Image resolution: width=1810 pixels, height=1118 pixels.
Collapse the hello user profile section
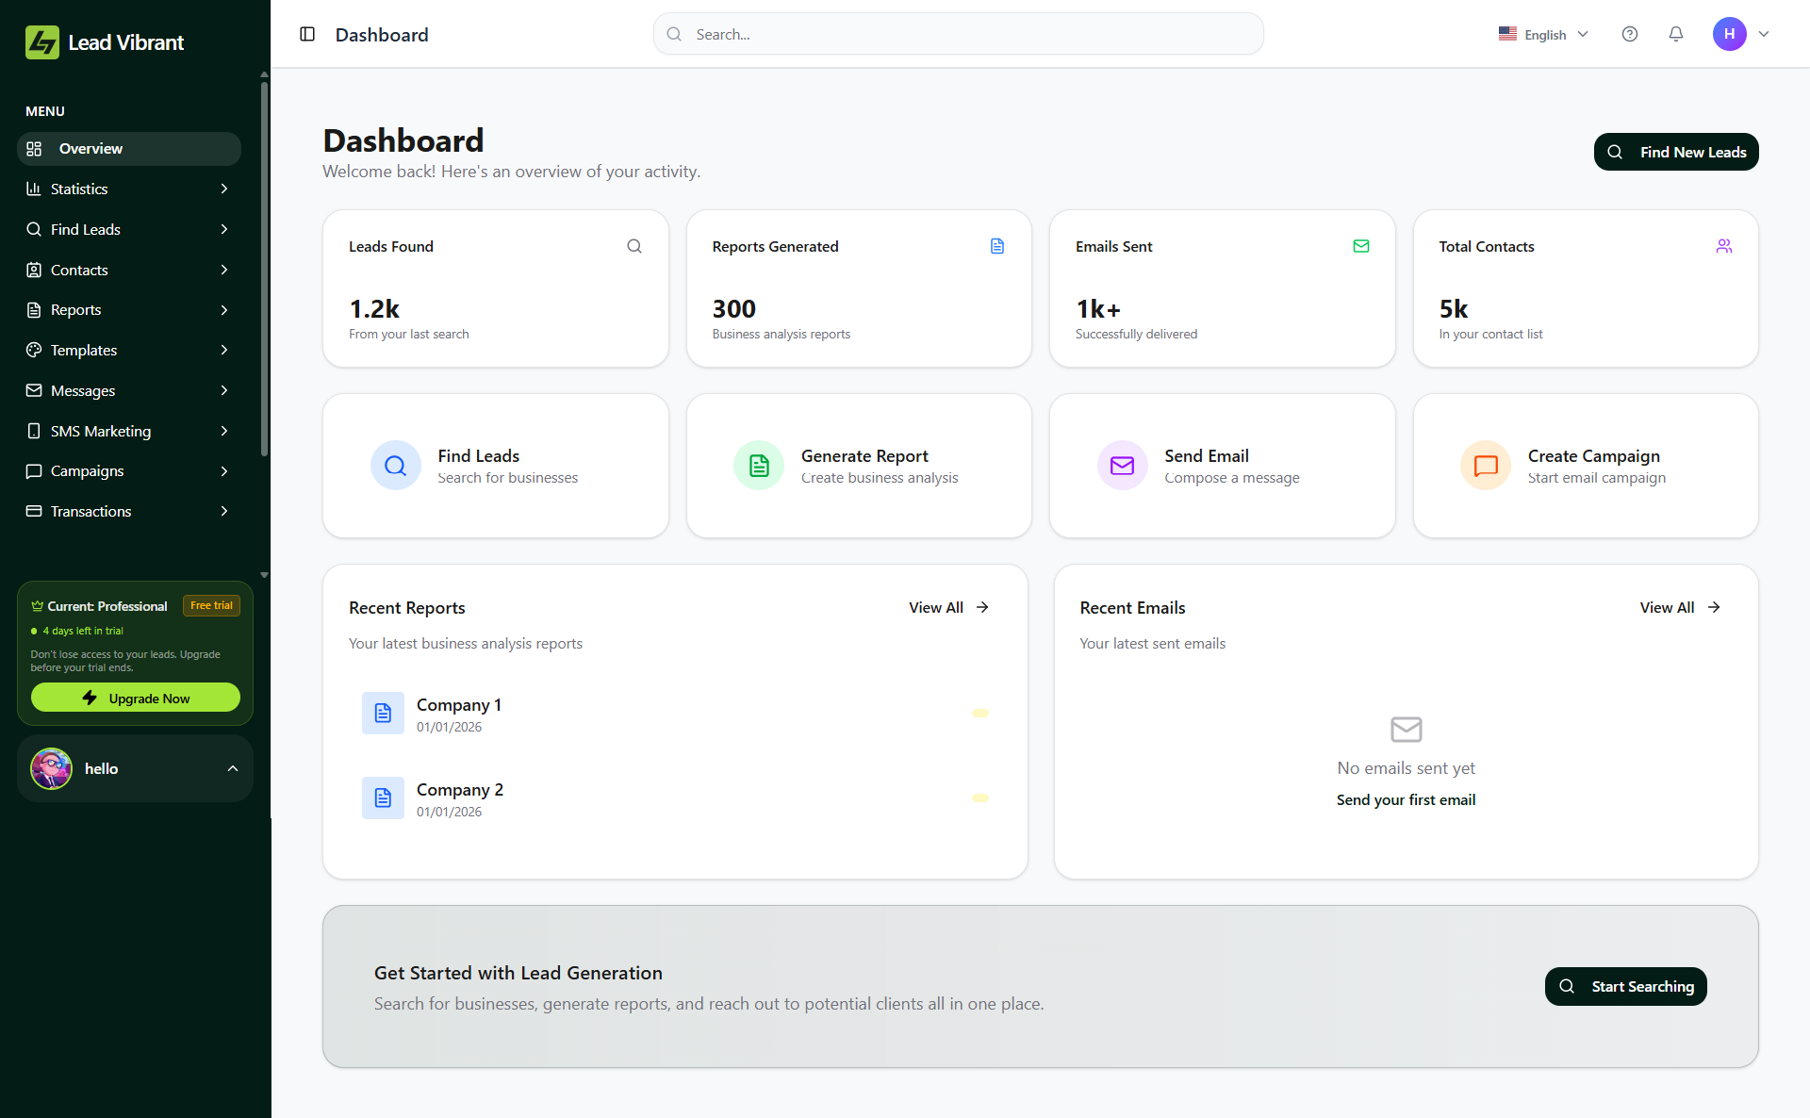(233, 768)
